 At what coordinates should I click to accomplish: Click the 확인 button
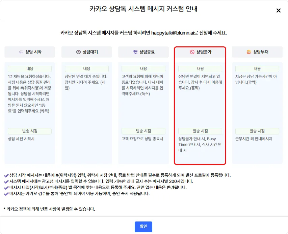[143, 227]
